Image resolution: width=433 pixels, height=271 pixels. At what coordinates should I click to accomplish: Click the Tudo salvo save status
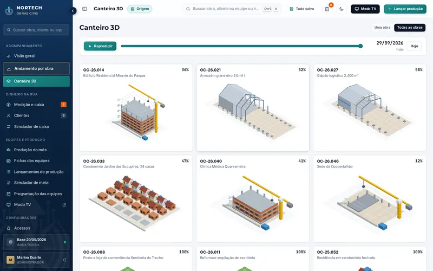point(301,9)
